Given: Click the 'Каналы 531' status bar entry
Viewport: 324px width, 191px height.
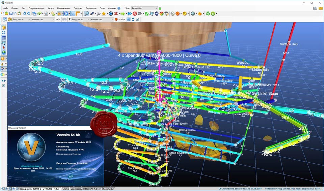Looking at the screenshot, I should pyautogui.click(x=109, y=189).
